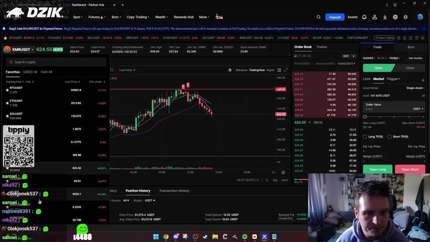Switch to the Trades tab

click(x=321, y=47)
